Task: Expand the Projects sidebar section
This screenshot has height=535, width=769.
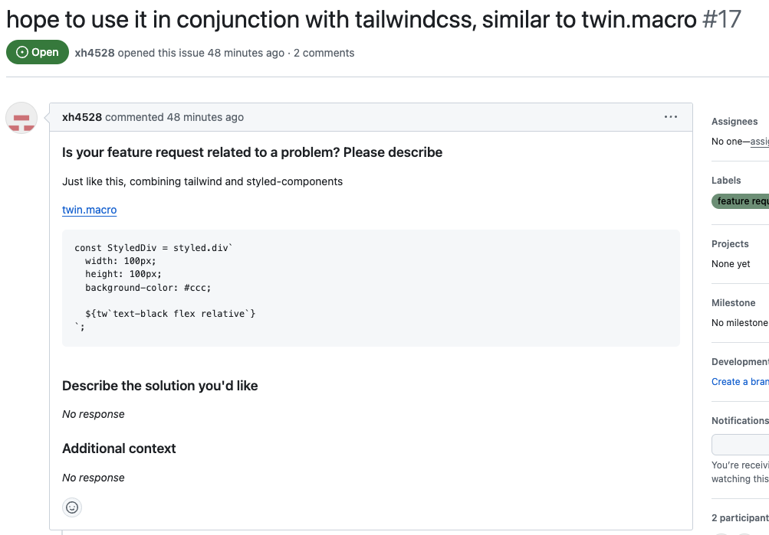Action: coord(730,244)
